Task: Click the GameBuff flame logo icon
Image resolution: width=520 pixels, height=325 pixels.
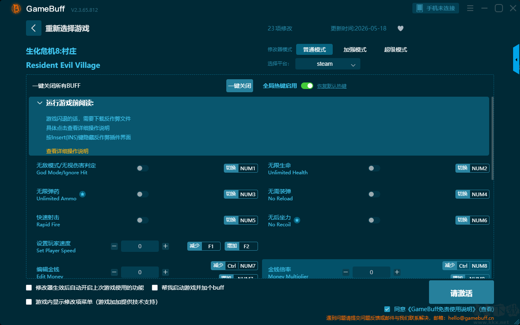Action: point(16,9)
